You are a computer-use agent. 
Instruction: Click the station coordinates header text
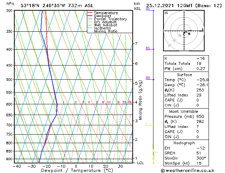[52, 5]
